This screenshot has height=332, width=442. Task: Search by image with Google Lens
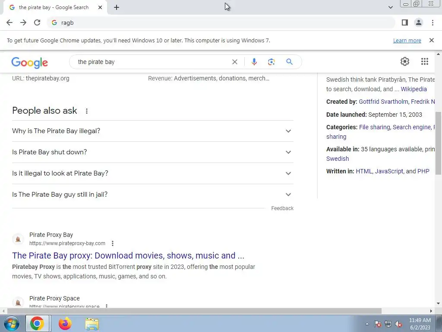271,62
